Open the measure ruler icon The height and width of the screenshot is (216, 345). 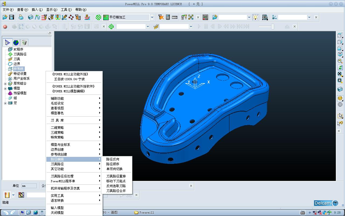tap(175, 17)
